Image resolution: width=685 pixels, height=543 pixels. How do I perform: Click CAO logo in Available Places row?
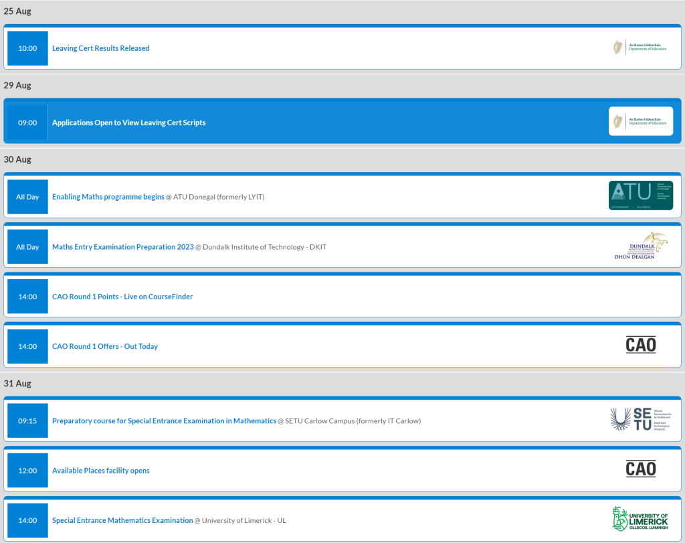[640, 469]
